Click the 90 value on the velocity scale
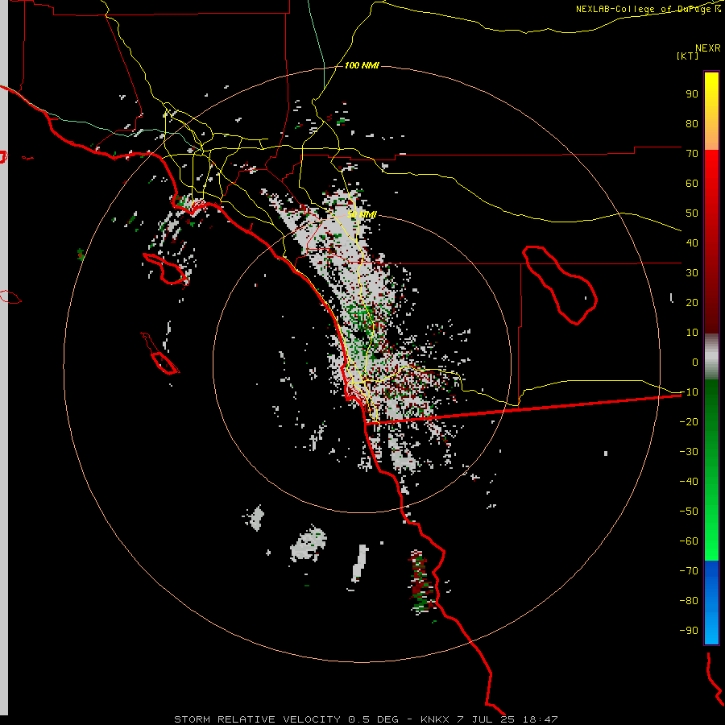 [692, 94]
